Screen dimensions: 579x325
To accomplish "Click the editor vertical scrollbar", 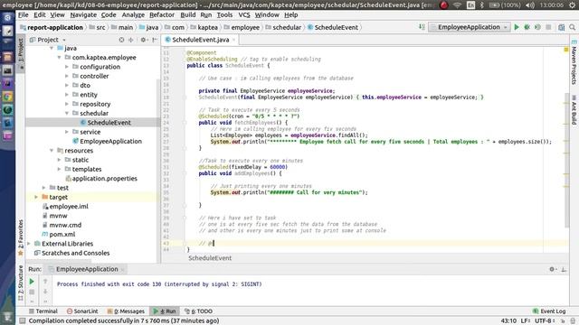I will (567, 161).
